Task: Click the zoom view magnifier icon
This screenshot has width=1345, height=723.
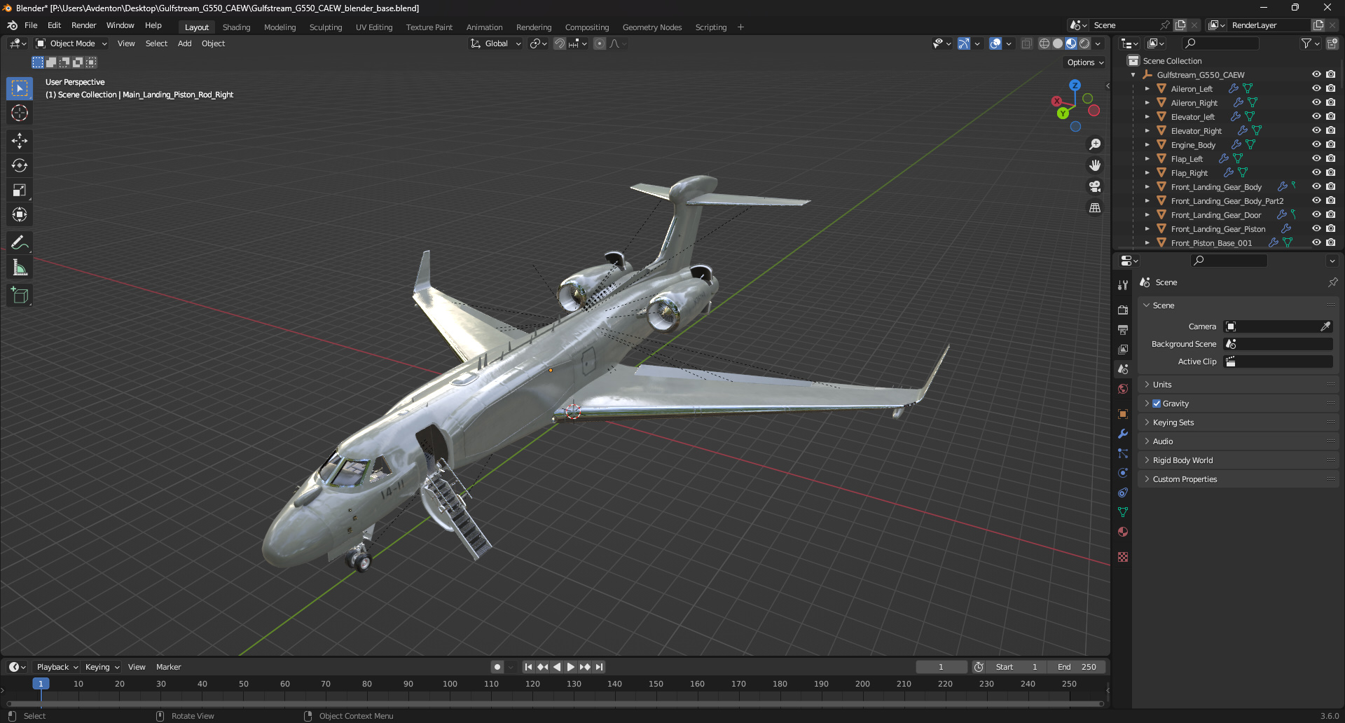Action: [x=1094, y=144]
